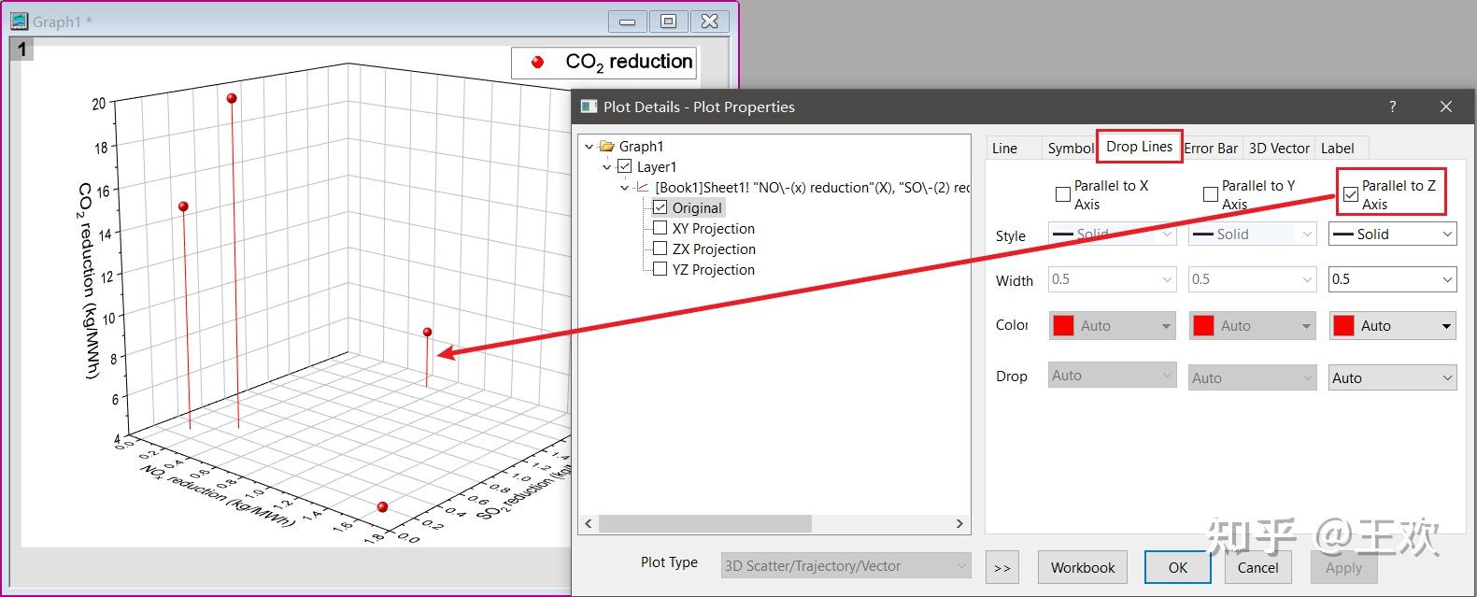Click the tree scrollbar right arrow
The height and width of the screenshot is (597, 1477).
tap(959, 523)
